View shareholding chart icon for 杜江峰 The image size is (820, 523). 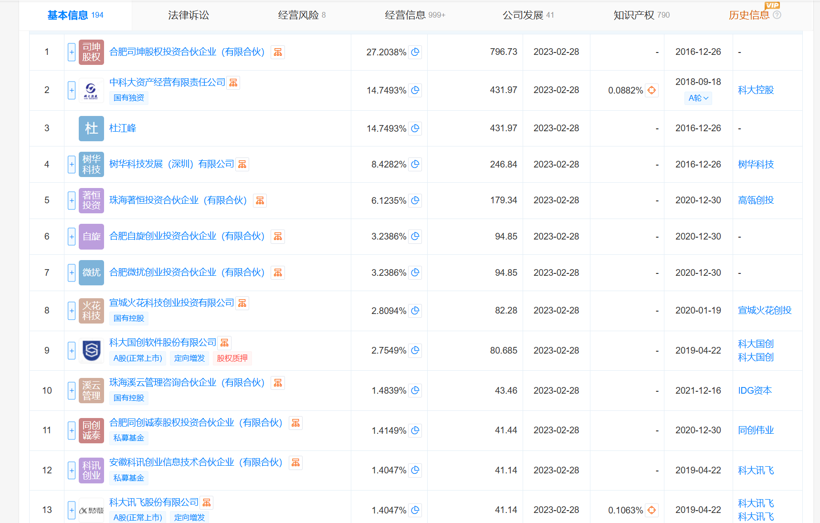415,128
